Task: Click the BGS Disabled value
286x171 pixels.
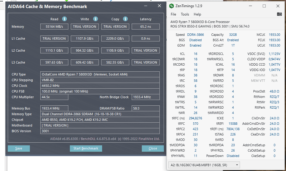Action: point(195,40)
